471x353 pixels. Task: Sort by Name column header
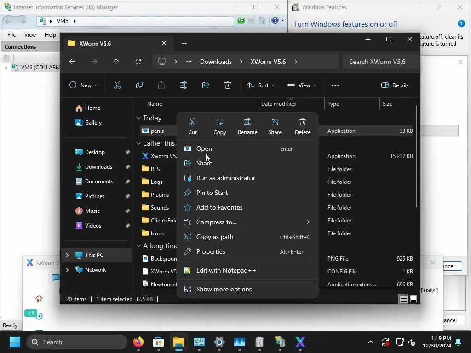pos(155,103)
